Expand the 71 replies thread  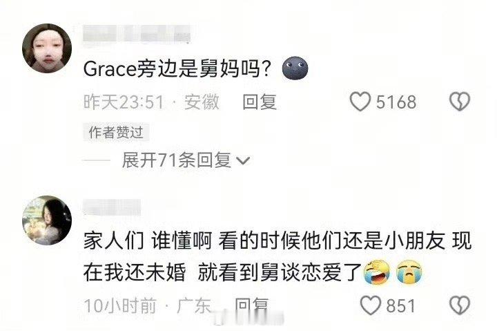(x=177, y=160)
